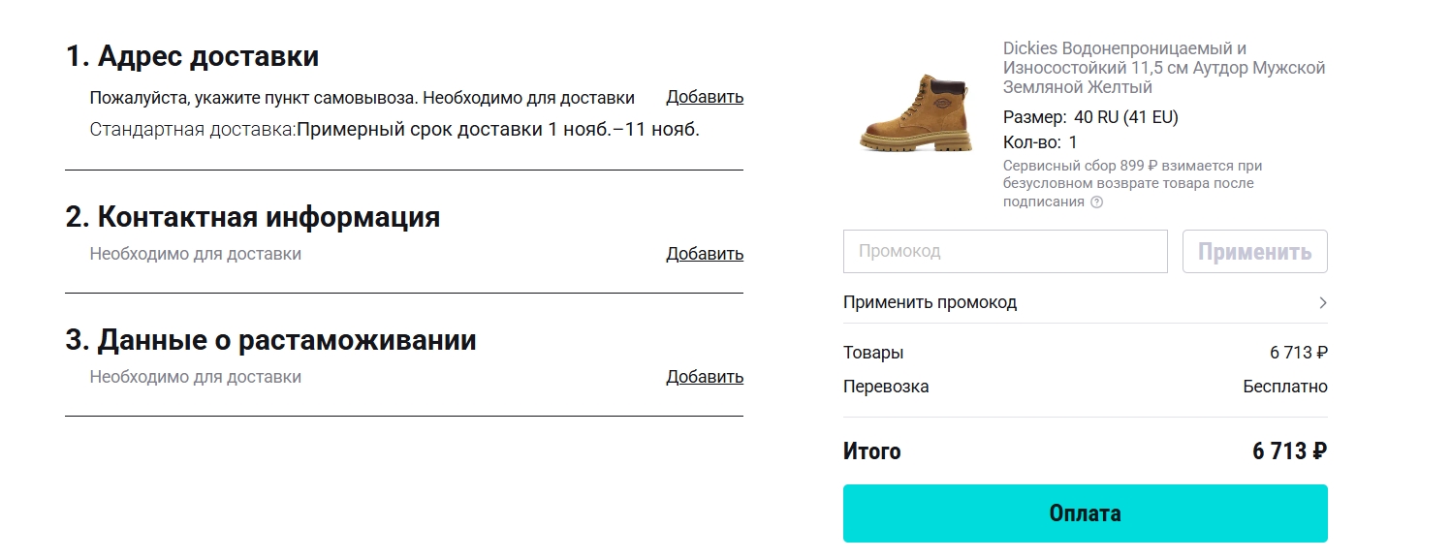Viewport: 1451px width, 559px height.
Task: Open 'Добавить' link for contact information
Action: point(704,253)
